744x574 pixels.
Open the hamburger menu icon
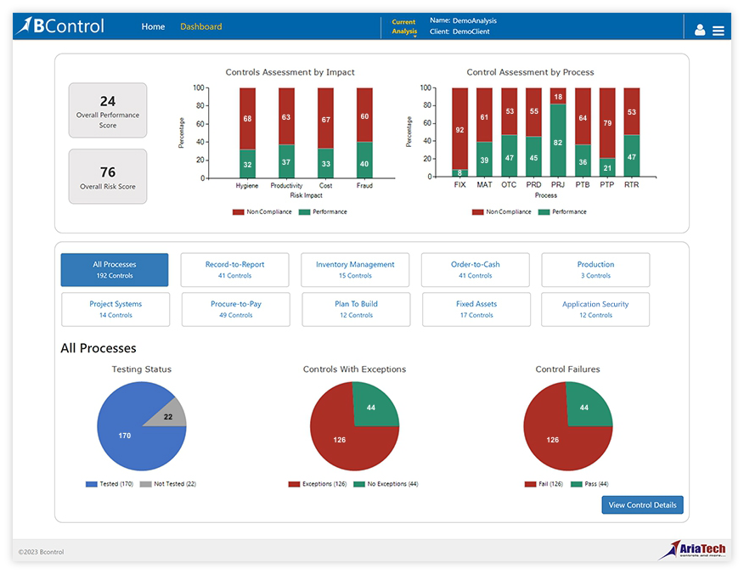(718, 31)
